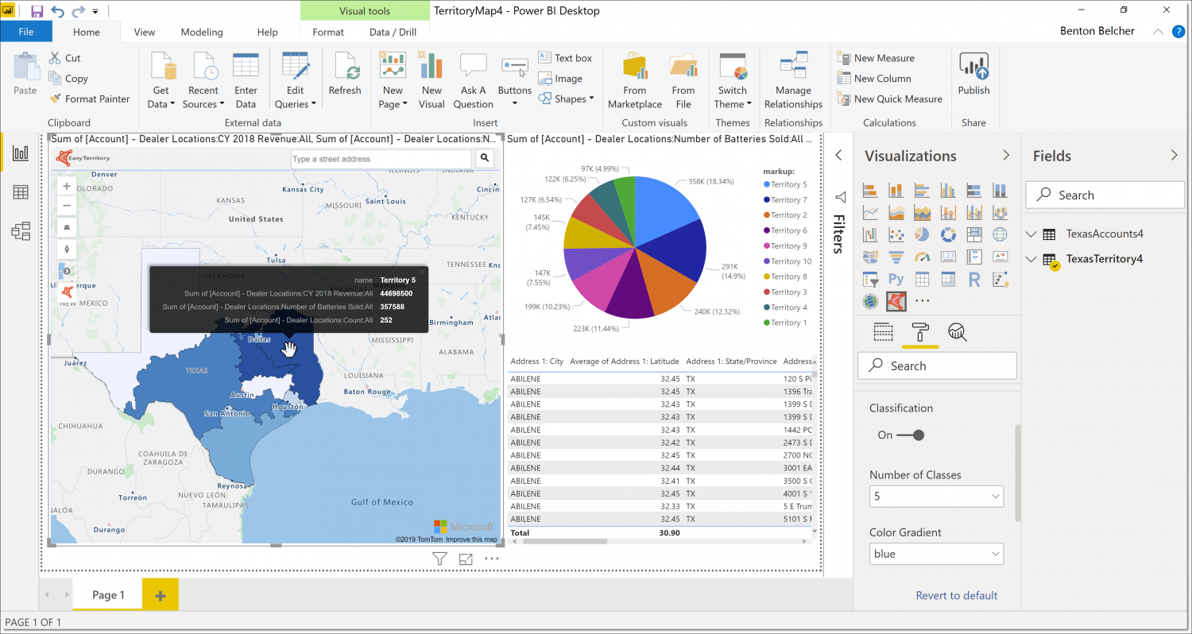Collapse the TexasAccounts4 table
This screenshot has width=1192, height=634.
coord(1031,234)
